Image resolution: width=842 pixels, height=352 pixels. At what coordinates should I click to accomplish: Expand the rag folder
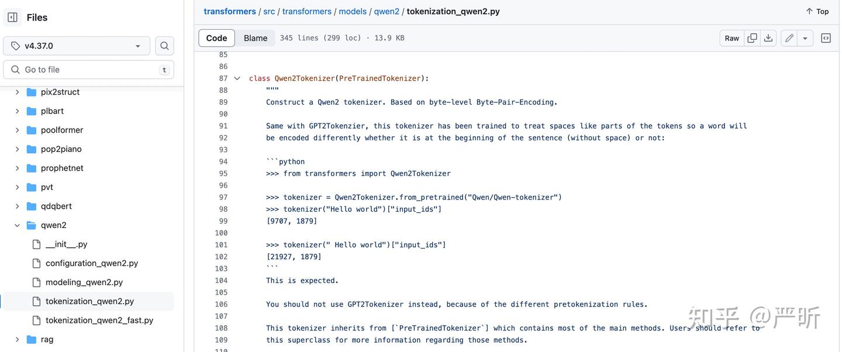tap(17, 339)
